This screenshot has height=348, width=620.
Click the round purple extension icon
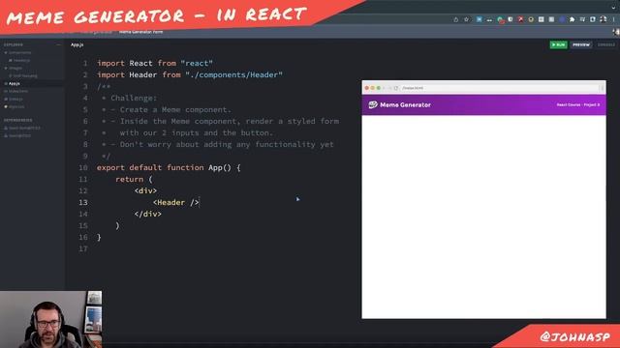pos(562,19)
